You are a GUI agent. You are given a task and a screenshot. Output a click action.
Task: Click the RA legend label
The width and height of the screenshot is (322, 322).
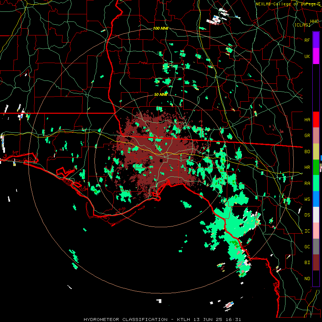pos(307,184)
